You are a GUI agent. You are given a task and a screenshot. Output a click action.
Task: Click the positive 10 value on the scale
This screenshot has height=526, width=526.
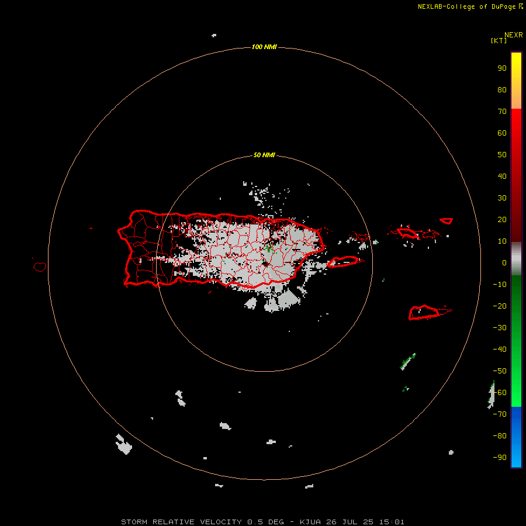[x=502, y=241]
